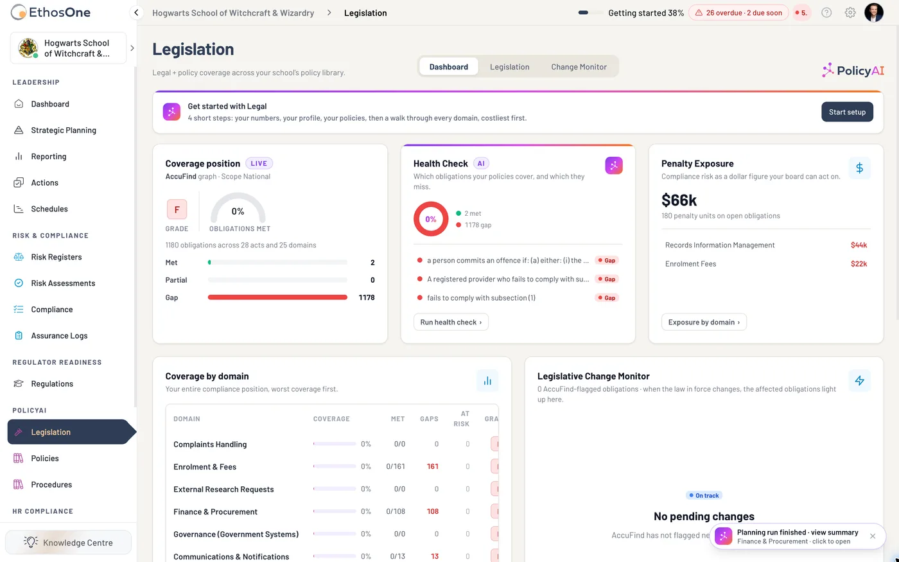Image resolution: width=899 pixels, height=562 pixels.
Task: Switch to the Legislation tab
Action: (x=510, y=67)
